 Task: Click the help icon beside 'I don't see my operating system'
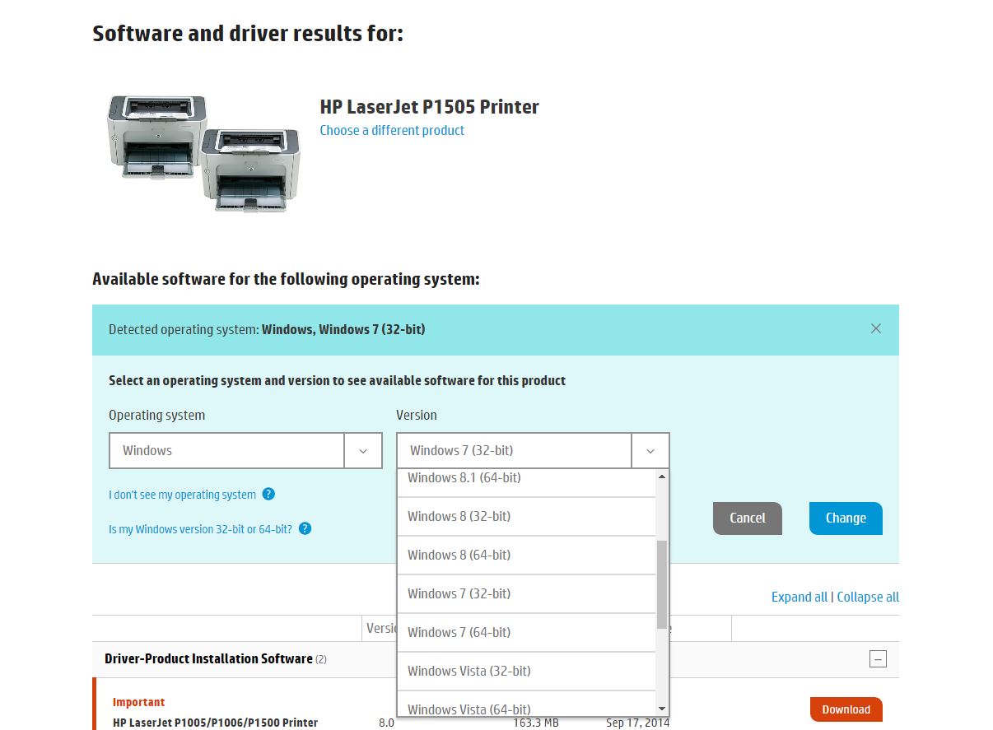point(268,494)
